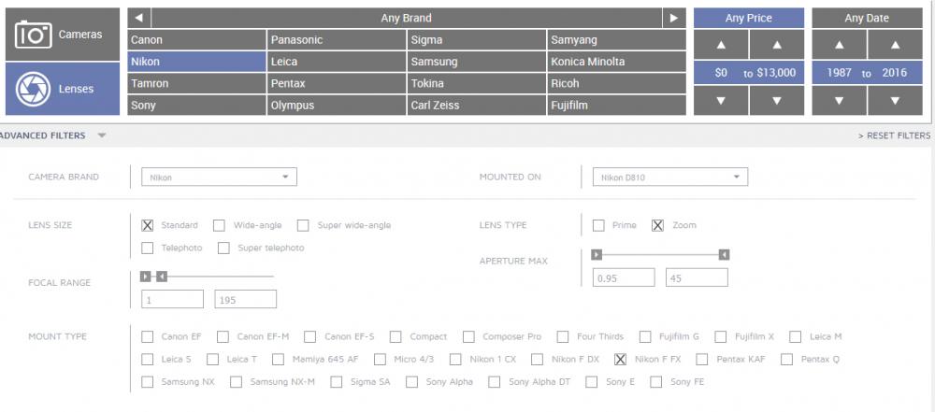Check Prime lens type
This screenshot has width=935, height=412.
(598, 225)
